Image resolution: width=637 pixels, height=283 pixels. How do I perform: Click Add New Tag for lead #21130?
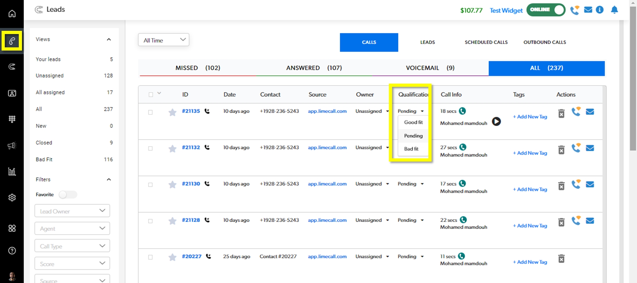(530, 190)
